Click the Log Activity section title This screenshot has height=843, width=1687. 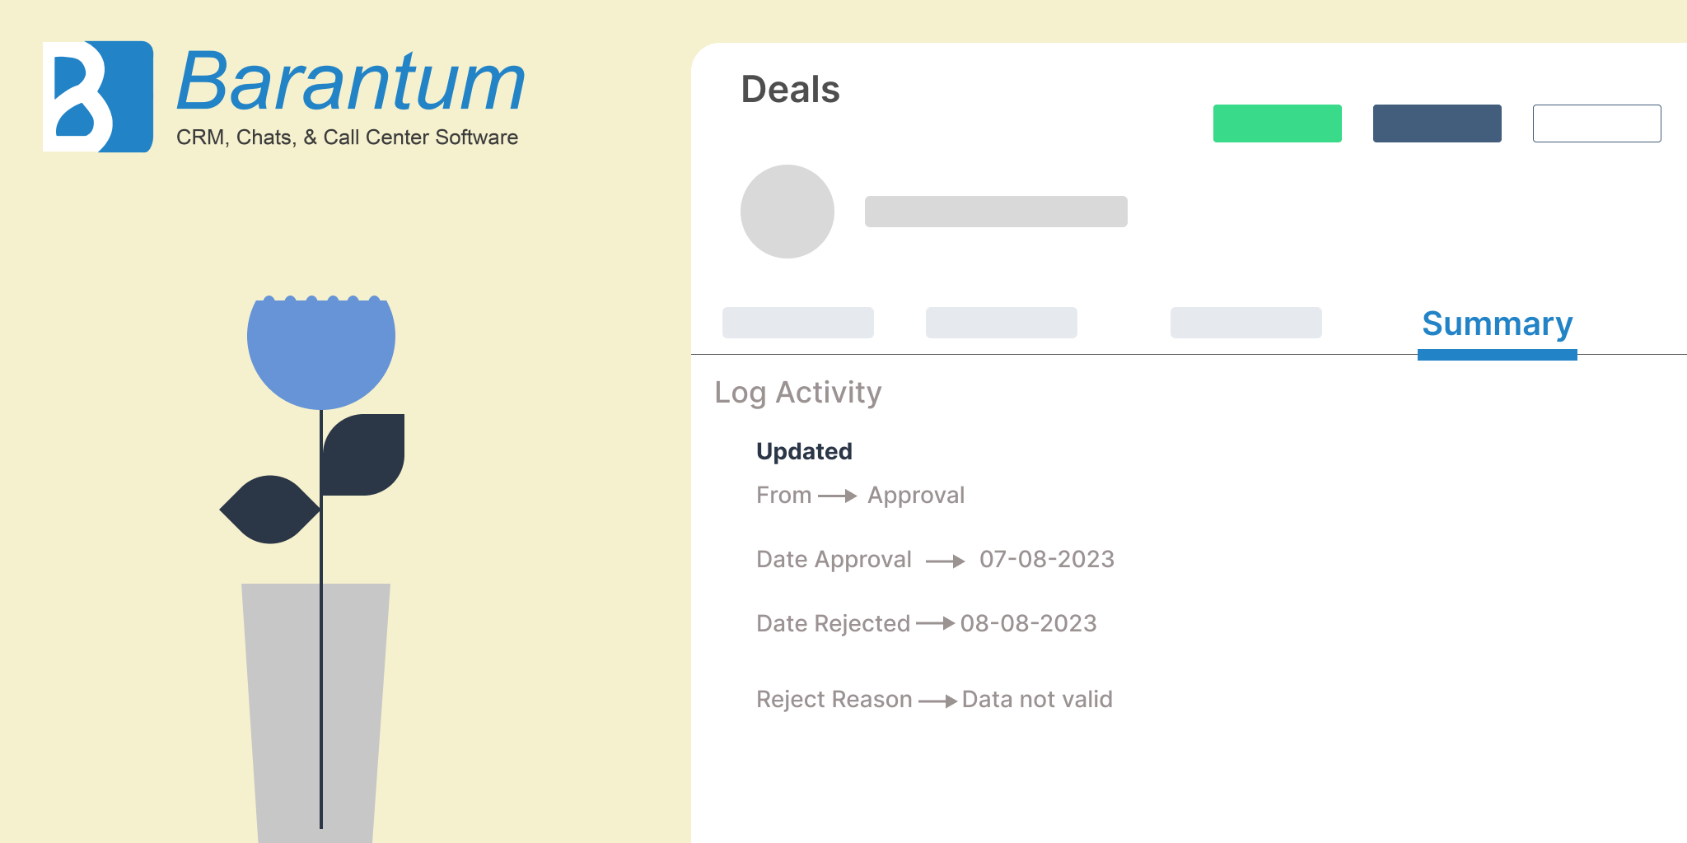(x=798, y=393)
